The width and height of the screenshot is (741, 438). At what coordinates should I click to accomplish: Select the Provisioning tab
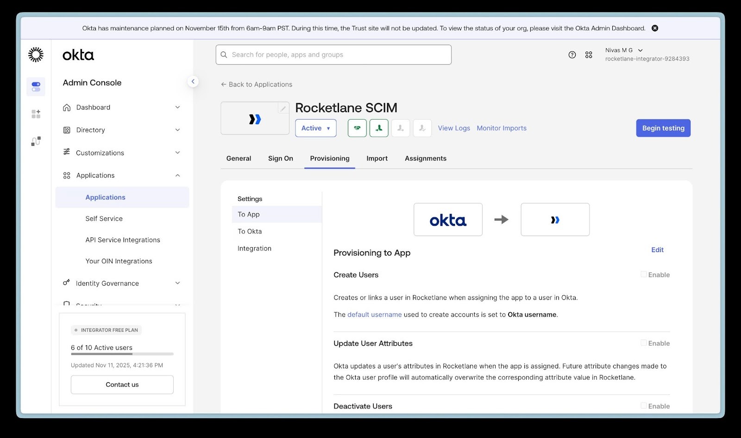point(330,159)
